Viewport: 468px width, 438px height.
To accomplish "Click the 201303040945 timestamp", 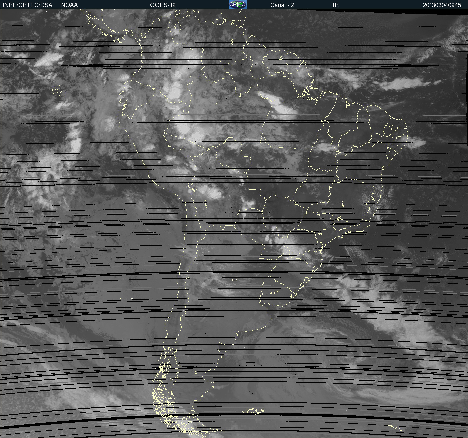I will click(x=442, y=5).
